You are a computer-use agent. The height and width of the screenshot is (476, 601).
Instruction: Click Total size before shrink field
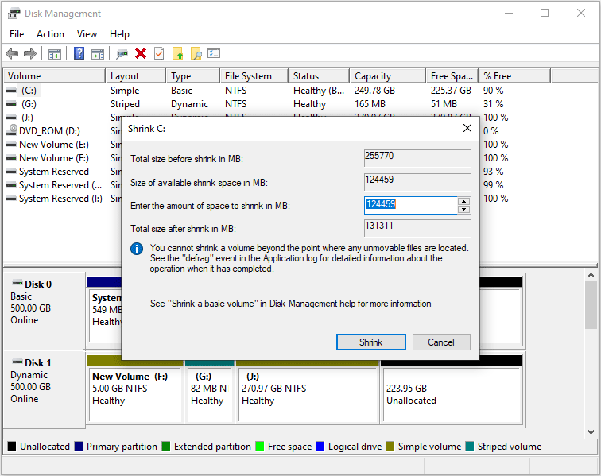pyautogui.click(x=417, y=158)
